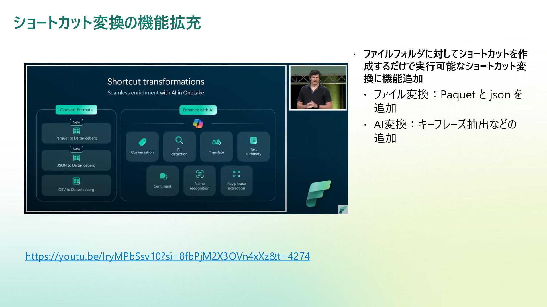Click the Shortcut transformations heading text
The height and width of the screenshot is (307, 547).
(x=156, y=82)
